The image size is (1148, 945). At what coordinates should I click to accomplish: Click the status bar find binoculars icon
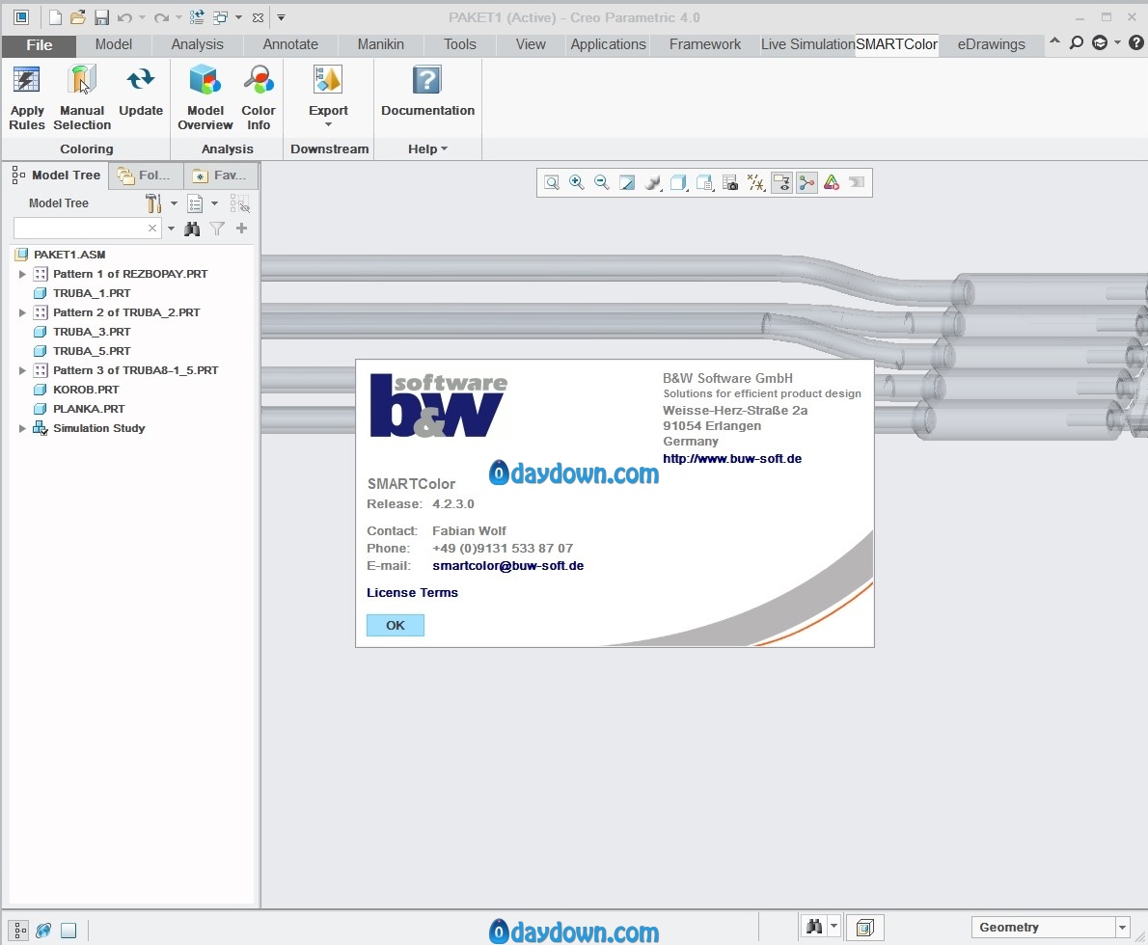pos(813,928)
